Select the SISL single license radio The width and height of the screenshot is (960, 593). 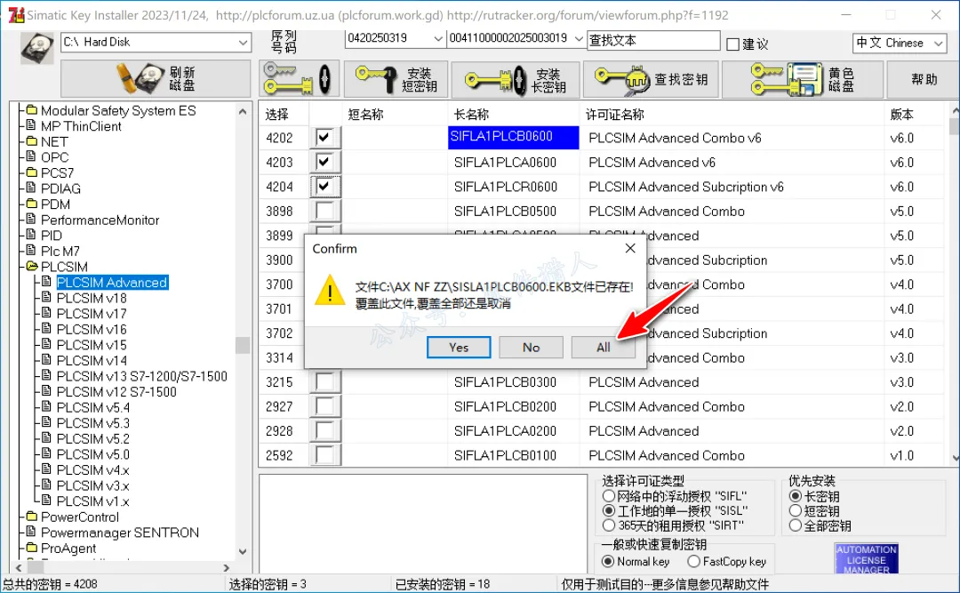(x=609, y=510)
